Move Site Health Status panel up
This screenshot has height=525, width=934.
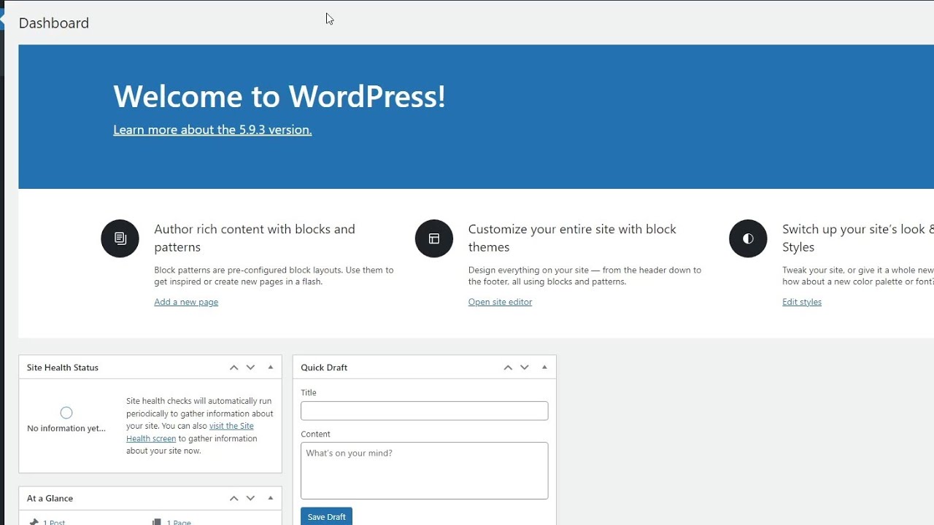[233, 367]
